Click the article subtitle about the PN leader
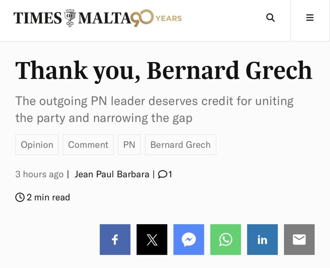Viewport: 330px width, 268px height. point(154,109)
